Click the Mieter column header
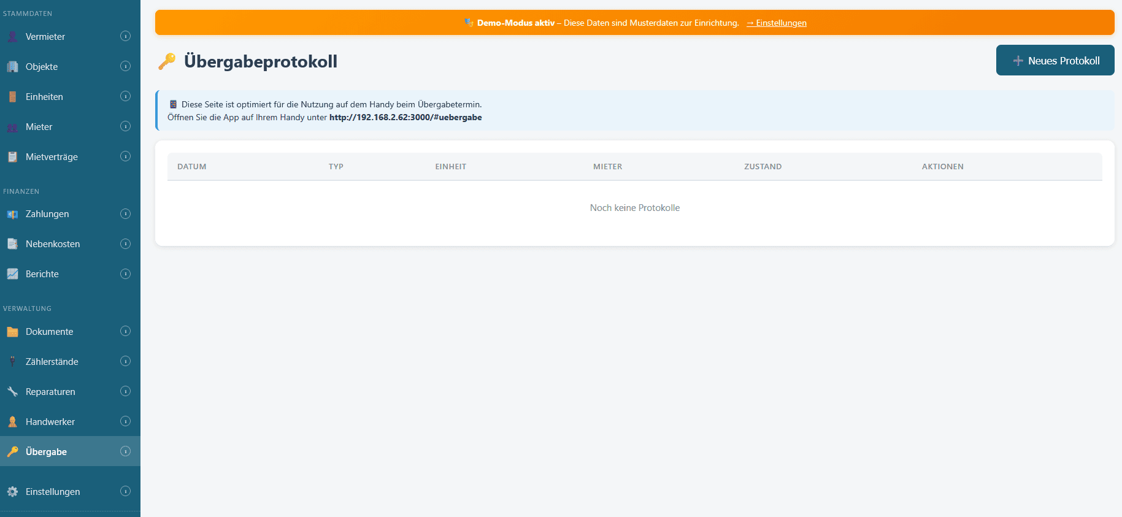 pyautogui.click(x=607, y=167)
